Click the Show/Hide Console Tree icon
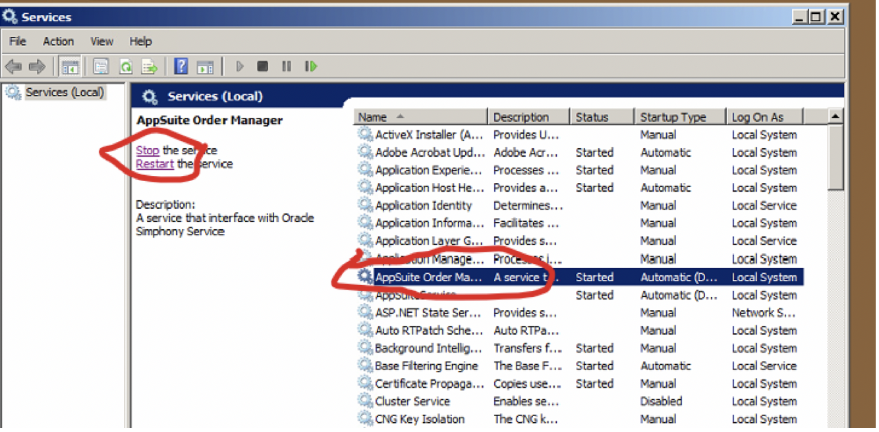879x432 pixels. (x=70, y=67)
